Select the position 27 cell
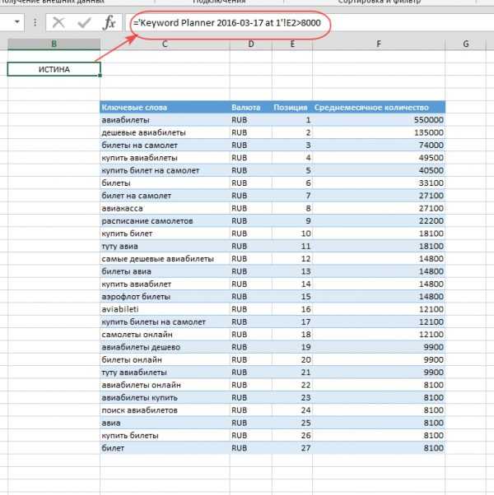The image size is (494, 495). [291, 447]
